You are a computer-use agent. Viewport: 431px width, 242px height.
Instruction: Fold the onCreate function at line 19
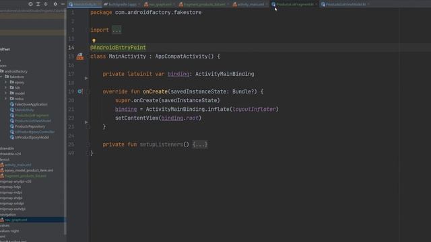tap(88, 91)
